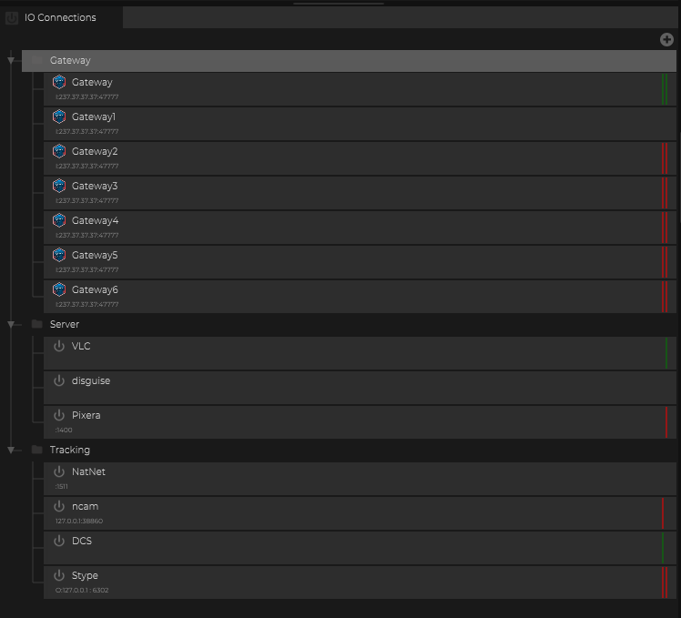
Task: Click the DCS green status indicator
Action: [x=663, y=547]
